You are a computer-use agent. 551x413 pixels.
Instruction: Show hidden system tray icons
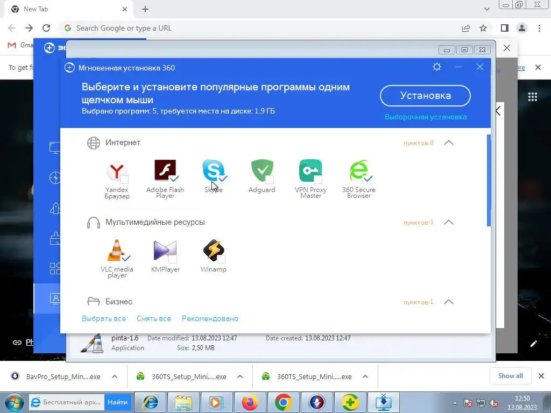(455, 403)
